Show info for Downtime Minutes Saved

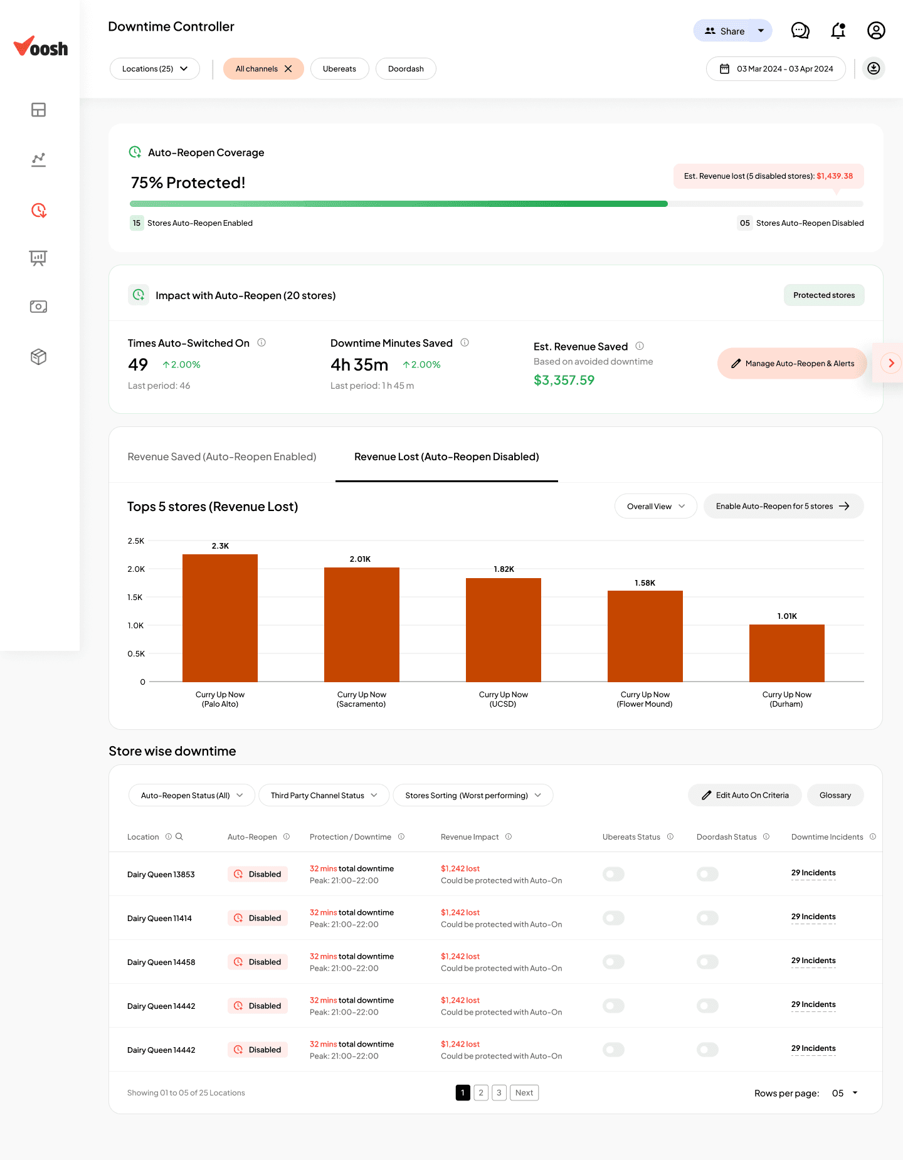click(x=465, y=342)
